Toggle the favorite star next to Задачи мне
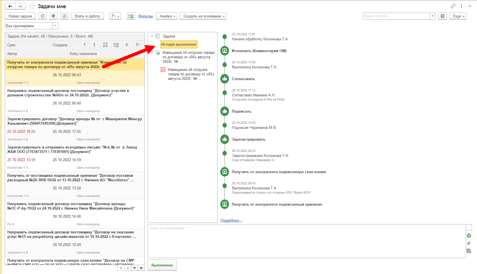The image size is (477, 274). click(x=32, y=6)
